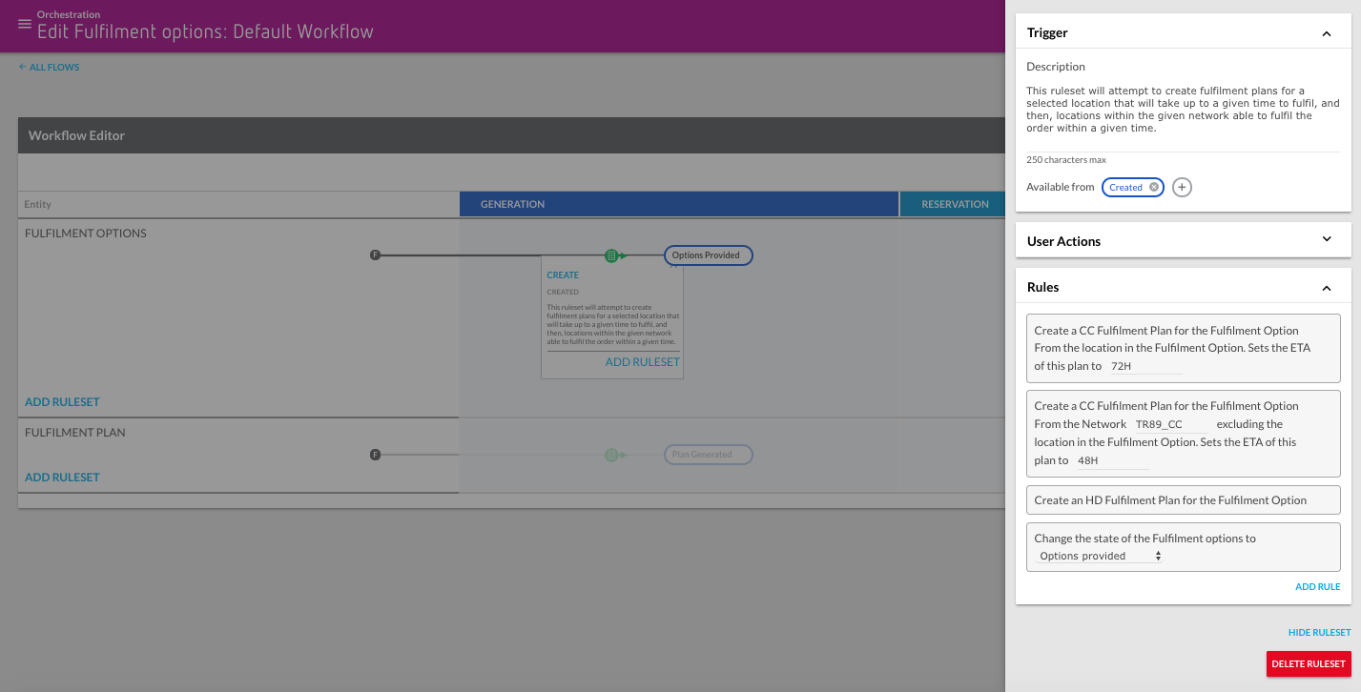Image resolution: width=1361 pixels, height=692 pixels.
Task: Click the green ruleset node on Fulfilment Options
Action: (x=611, y=255)
